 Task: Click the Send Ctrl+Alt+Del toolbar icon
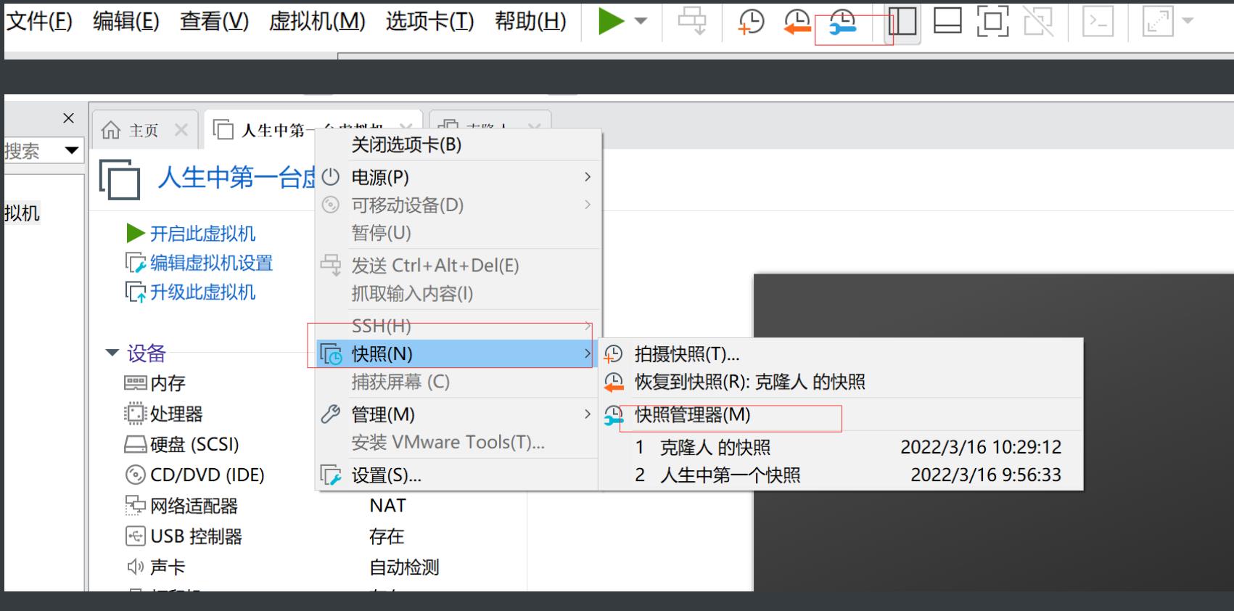(x=692, y=21)
